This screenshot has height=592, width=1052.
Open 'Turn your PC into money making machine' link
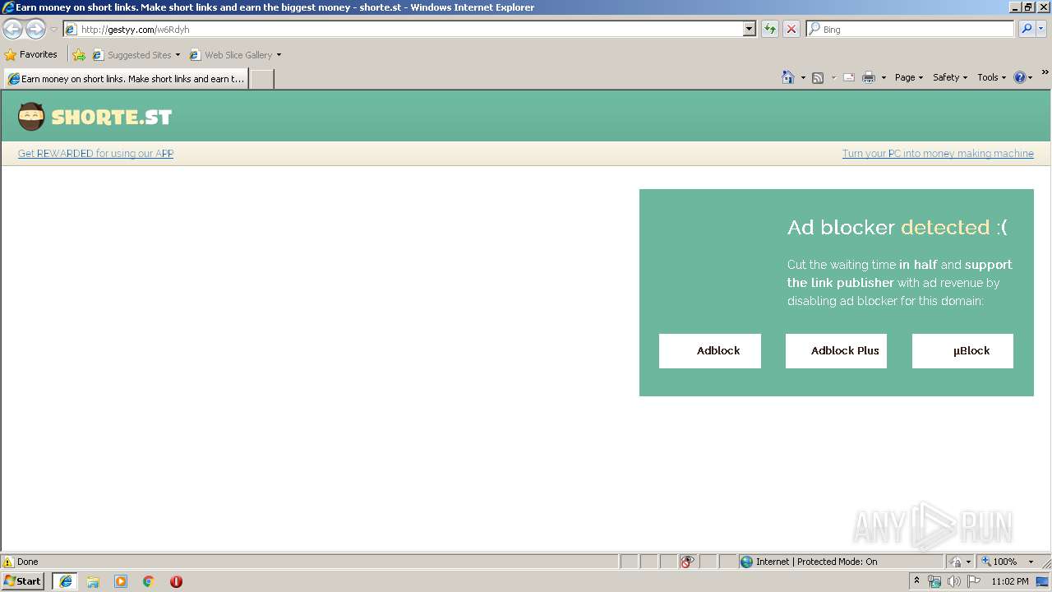[938, 154]
